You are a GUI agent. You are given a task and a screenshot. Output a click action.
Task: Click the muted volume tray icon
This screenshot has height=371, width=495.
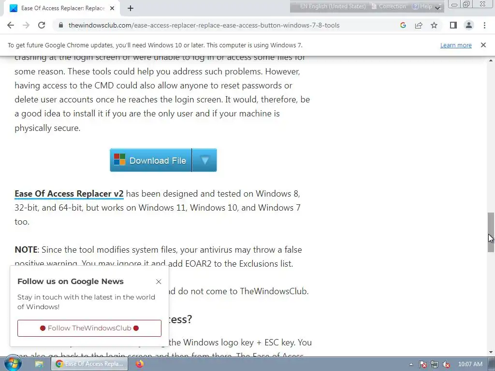pyautogui.click(x=446, y=364)
